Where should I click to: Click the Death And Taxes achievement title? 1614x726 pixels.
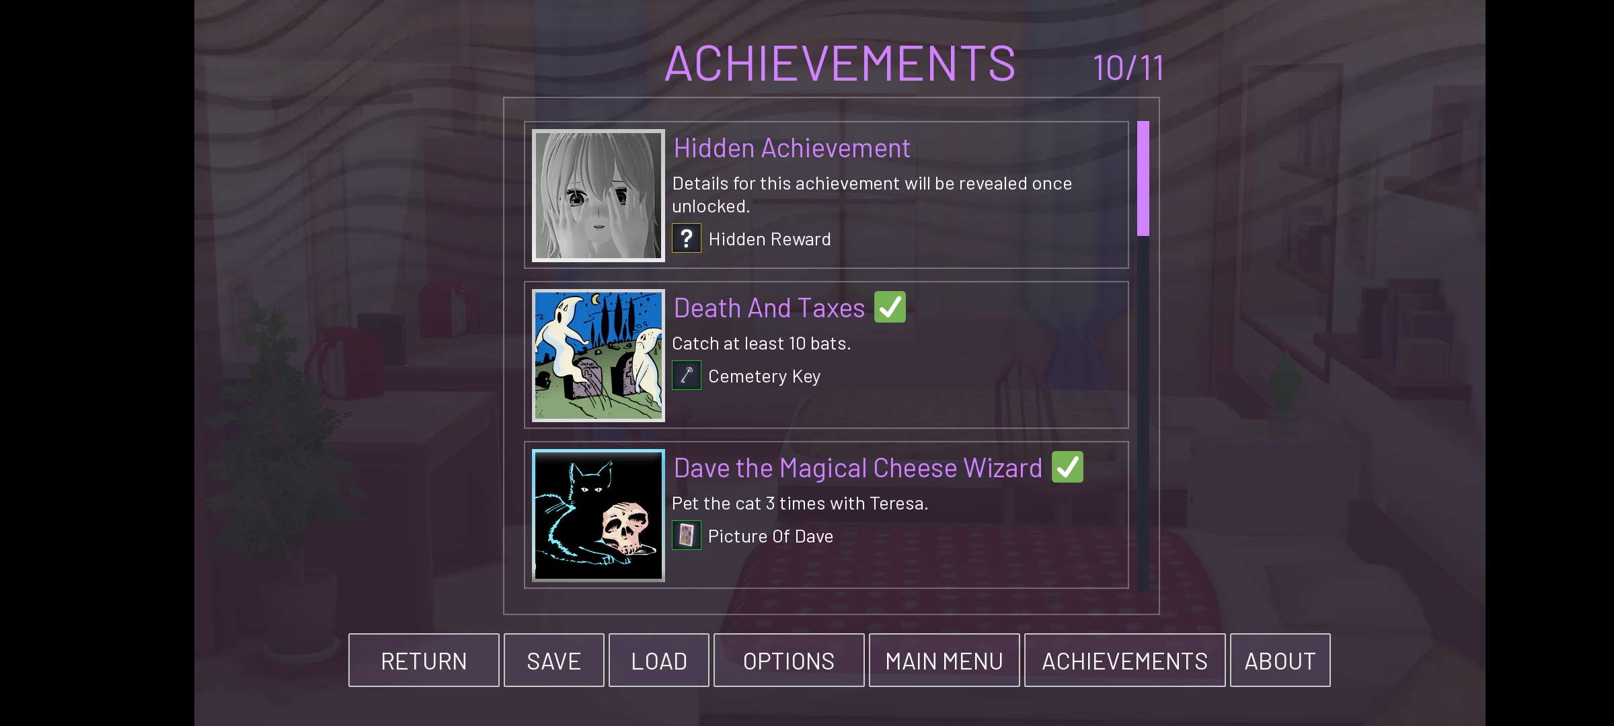(769, 308)
